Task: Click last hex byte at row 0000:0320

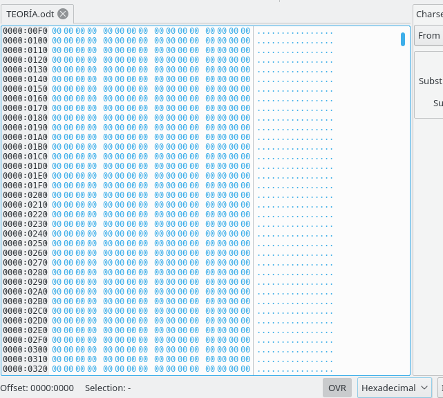Action: pyautogui.click(x=245, y=369)
